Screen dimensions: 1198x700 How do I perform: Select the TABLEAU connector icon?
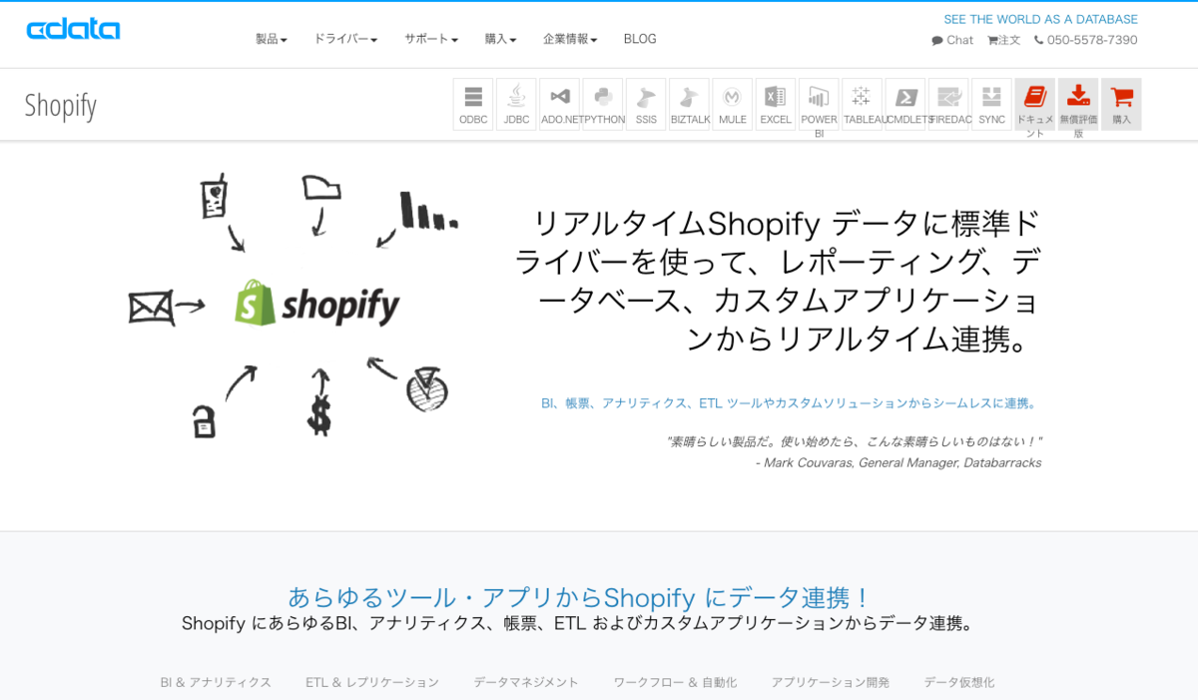862,103
